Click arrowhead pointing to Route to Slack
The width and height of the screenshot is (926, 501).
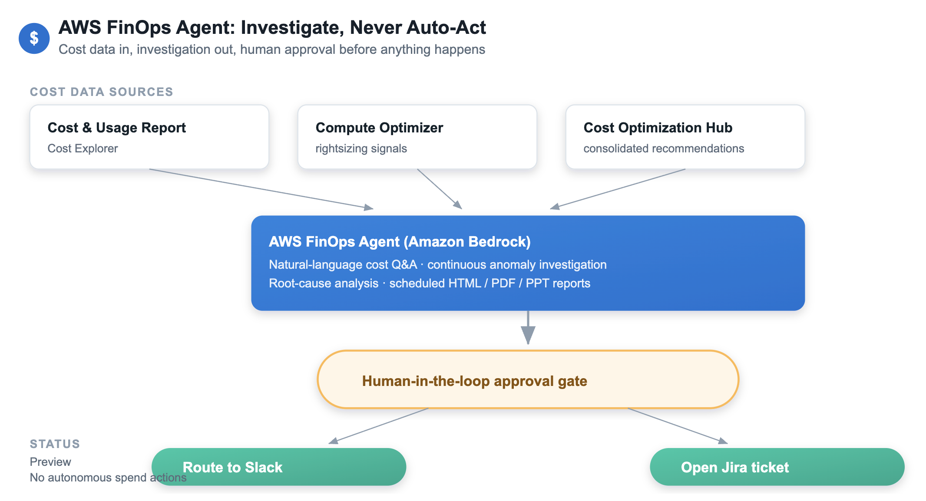coord(333,441)
